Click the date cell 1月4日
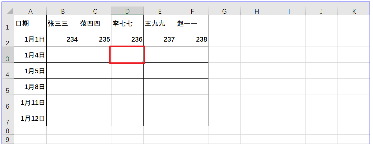This screenshot has height=145, width=373. click(30, 55)
